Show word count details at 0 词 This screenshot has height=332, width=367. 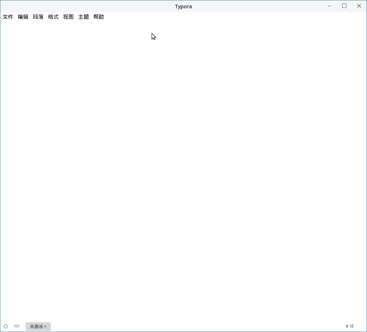[x=349, y=326]
